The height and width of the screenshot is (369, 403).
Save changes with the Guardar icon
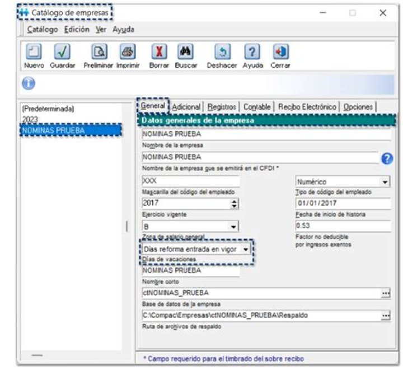pos(62,52)
